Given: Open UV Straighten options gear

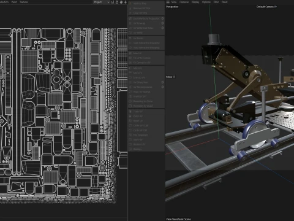Looking at the screenshot, I should coord(163,82).
